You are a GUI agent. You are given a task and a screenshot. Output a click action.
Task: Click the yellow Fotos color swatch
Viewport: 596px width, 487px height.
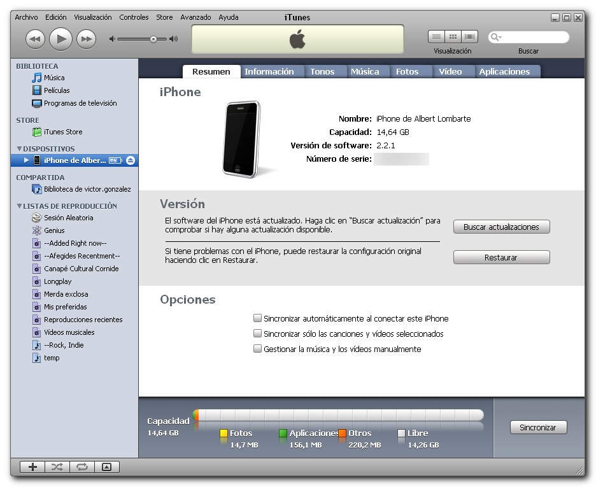click(224, 433)
